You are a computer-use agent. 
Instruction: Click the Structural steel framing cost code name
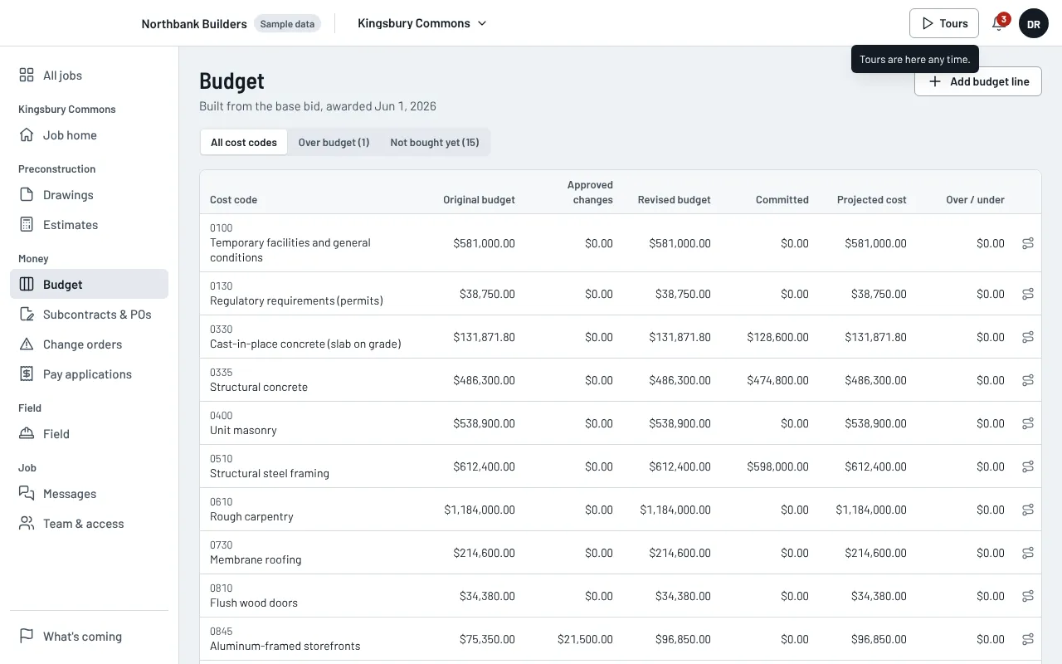[270, 473]
